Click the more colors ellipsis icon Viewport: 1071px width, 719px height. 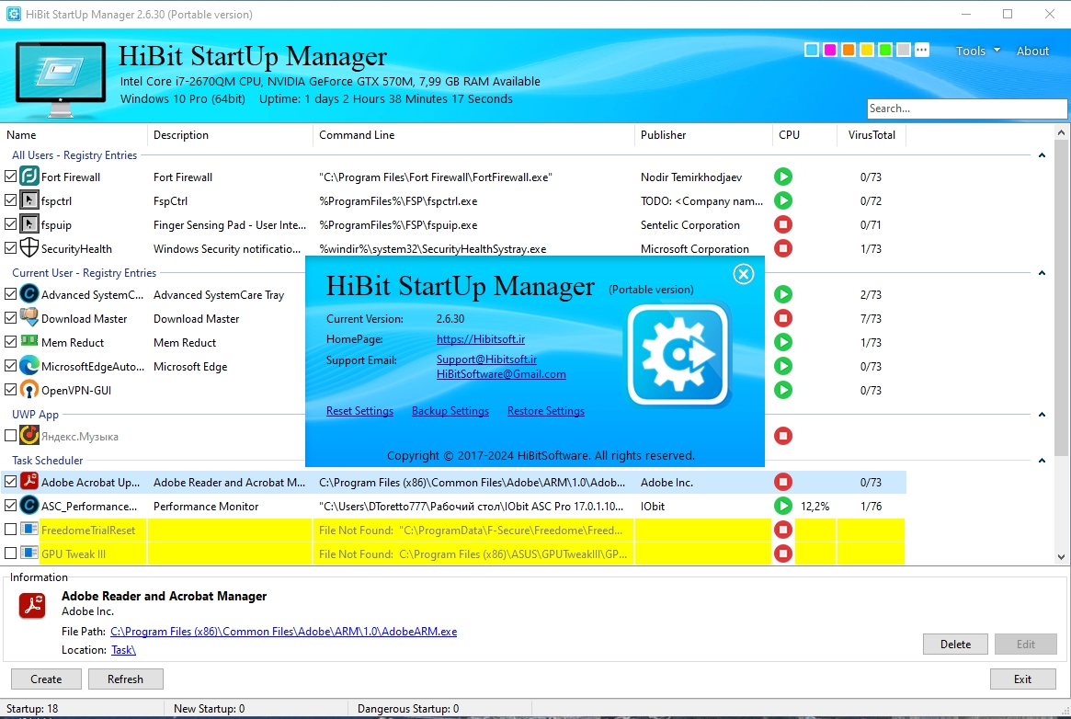[922, 50]
